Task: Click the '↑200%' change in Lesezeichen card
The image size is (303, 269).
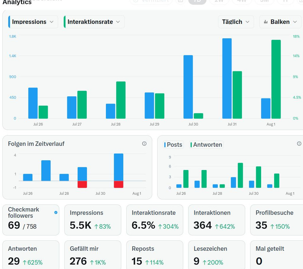Action: [x=213, y=263]
